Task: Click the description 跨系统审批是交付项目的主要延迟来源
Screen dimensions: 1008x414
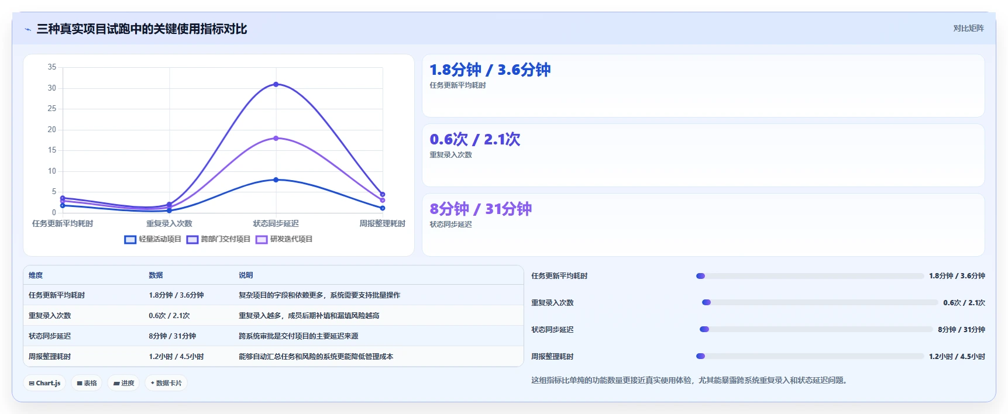Action: (x=298, y=336)
